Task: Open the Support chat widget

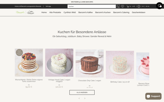Action: pyautogui.click(x=153, y=96)
